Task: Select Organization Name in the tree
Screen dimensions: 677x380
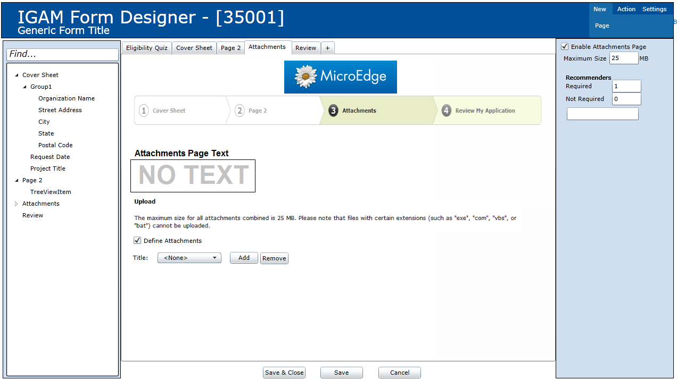Action: click(x=67, y=98)
